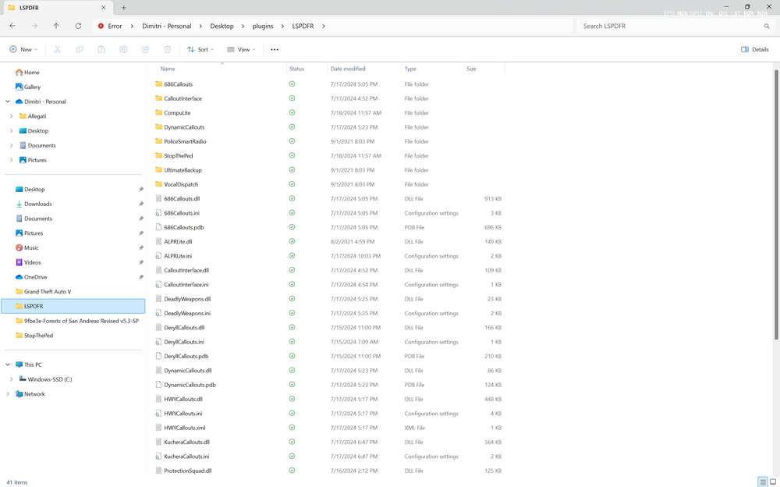The height and width of the screenshot is (487, 780).
Task: Click the Cut icon in the toolbar
Action: click(x=57, y=48)
